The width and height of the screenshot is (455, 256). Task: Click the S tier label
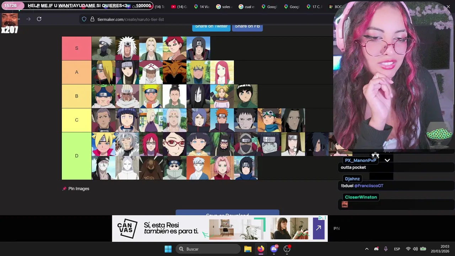point(76,48)
